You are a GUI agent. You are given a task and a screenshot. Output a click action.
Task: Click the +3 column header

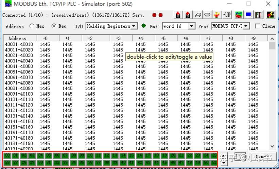tap(121, 38)
